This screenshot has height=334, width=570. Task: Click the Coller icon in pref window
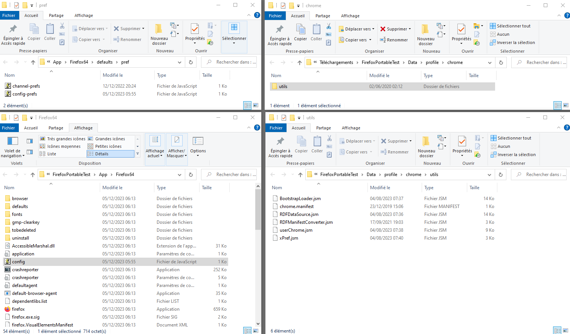coord(50,32)
